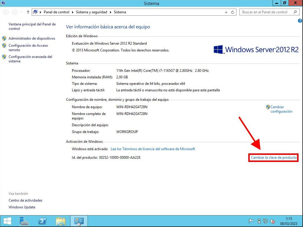The width and height of the screenshot is (303, 227).
Task: Select Sistema y seguridad in the breadcrumb
Action: [91, 12]
